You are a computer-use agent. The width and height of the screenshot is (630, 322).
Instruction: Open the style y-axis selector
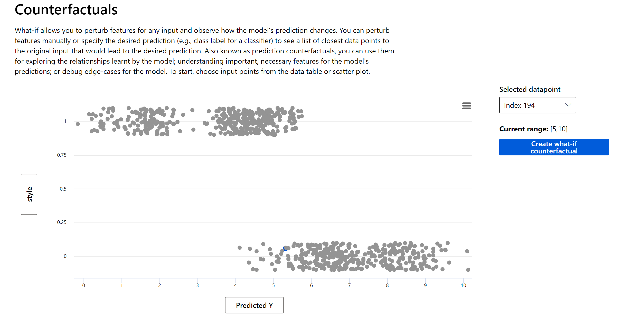tap(29, 194)
